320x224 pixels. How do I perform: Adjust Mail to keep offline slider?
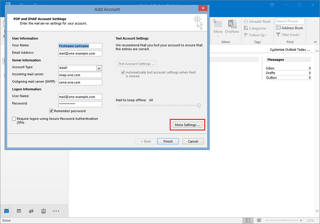click(x=199, y=106)
